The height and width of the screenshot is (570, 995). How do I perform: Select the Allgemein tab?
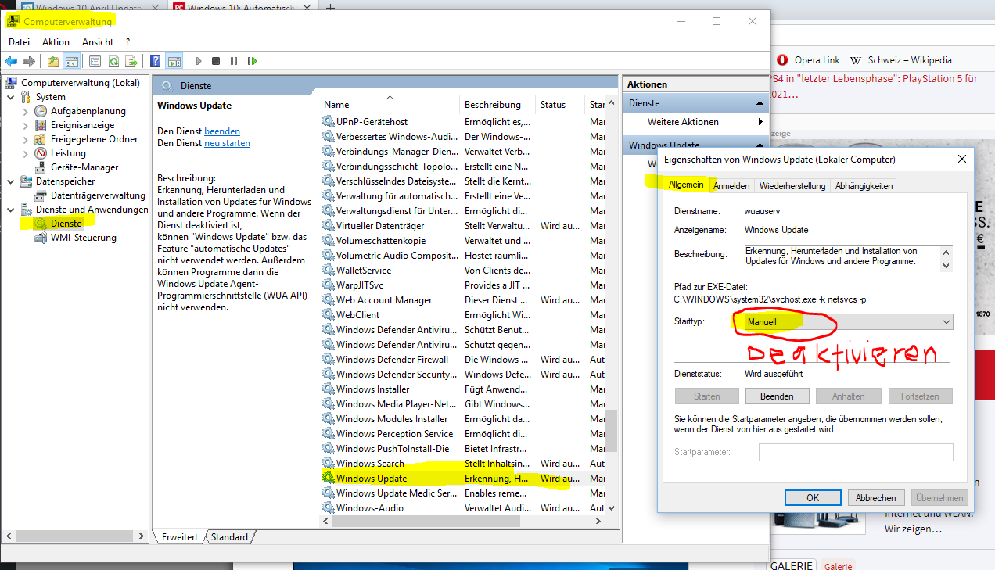pyautogui.click(x=686, y=185)
